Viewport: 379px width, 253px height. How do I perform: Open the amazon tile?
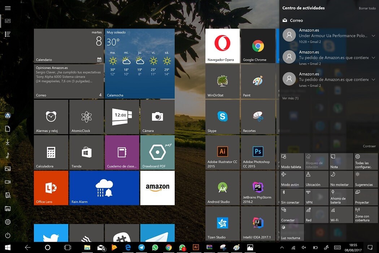click(157, 188)
